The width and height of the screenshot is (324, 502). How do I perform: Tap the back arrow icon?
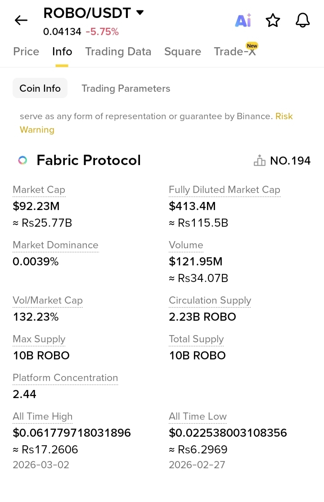click(21, 20)
